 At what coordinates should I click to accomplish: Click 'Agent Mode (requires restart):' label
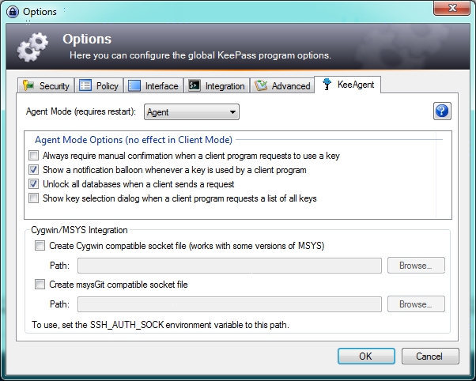pos(81,111)
